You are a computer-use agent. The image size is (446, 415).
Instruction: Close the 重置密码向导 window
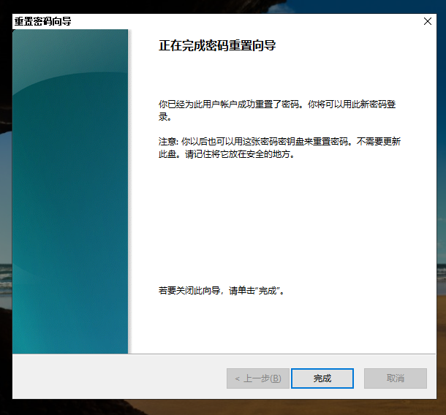click(428, 21)
